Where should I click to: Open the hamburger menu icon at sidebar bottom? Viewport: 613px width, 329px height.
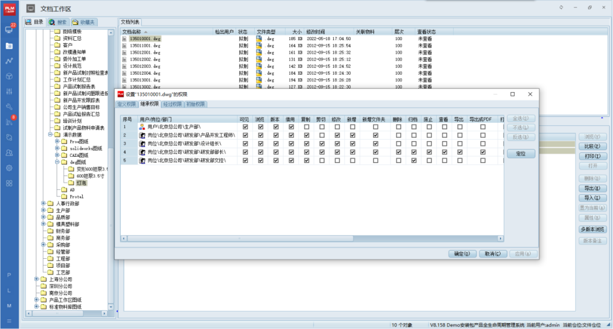(9, 321)
